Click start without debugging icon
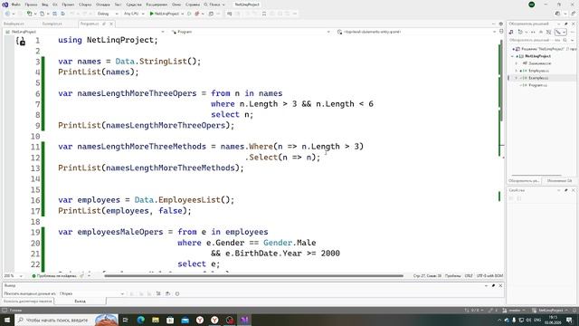This screenshot has height=326, width=579. point(189,14)
